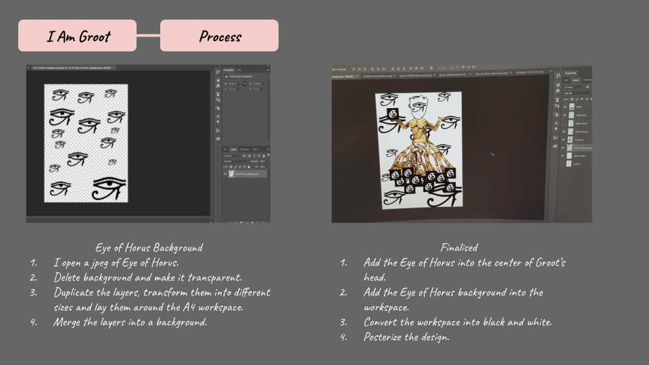Open Kind filter dropdown in right Layers panel

[x=574, y=87]
